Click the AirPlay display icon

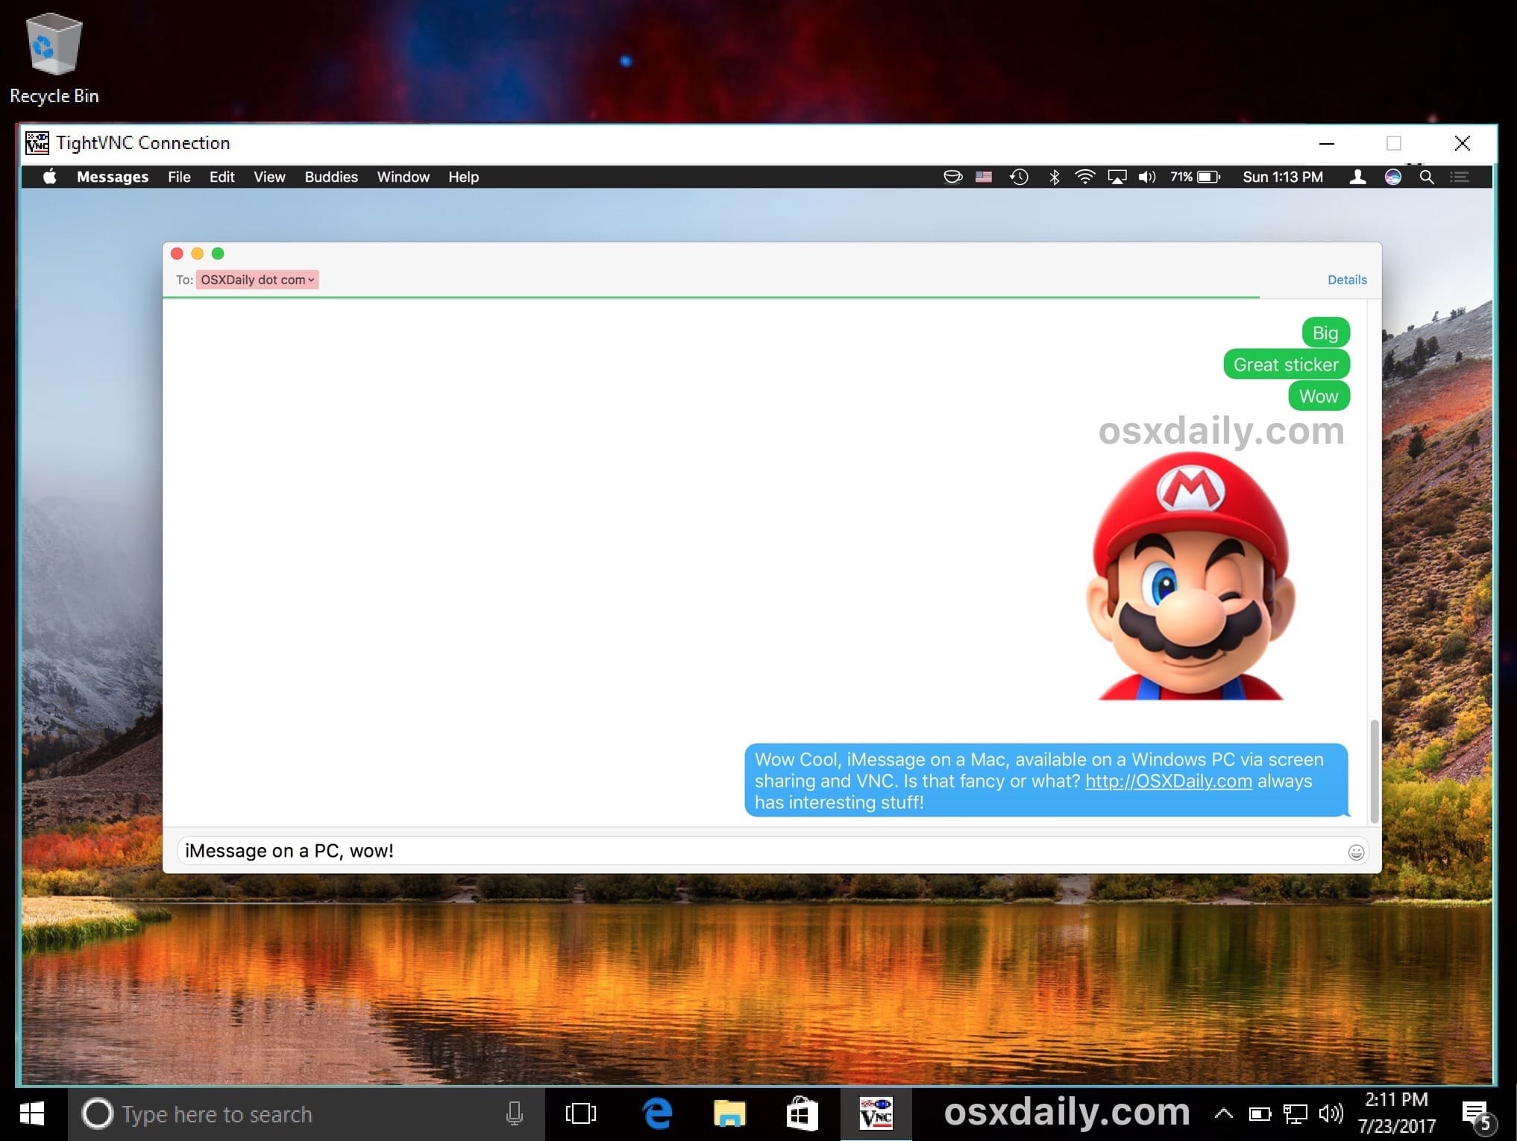point(1117,177)
